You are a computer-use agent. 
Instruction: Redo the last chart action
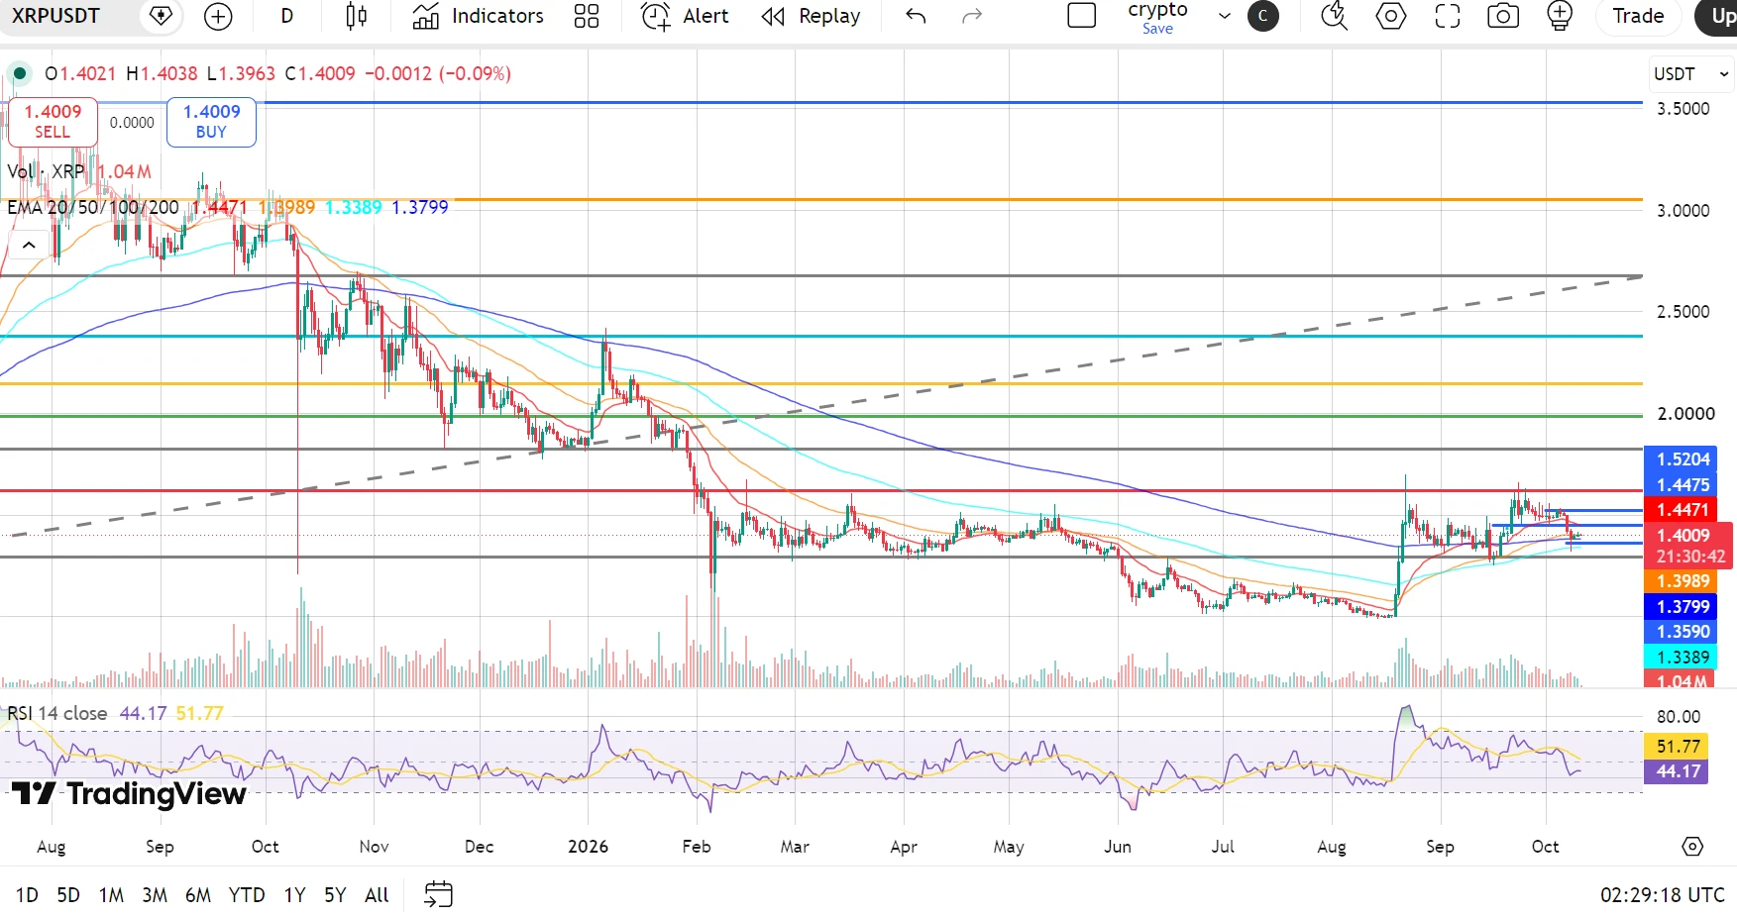point(972,16)
